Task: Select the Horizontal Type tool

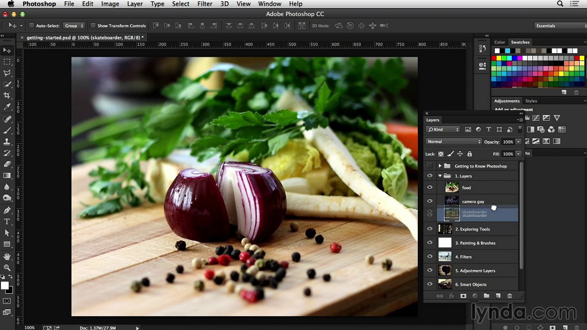Action: [7, 222]
